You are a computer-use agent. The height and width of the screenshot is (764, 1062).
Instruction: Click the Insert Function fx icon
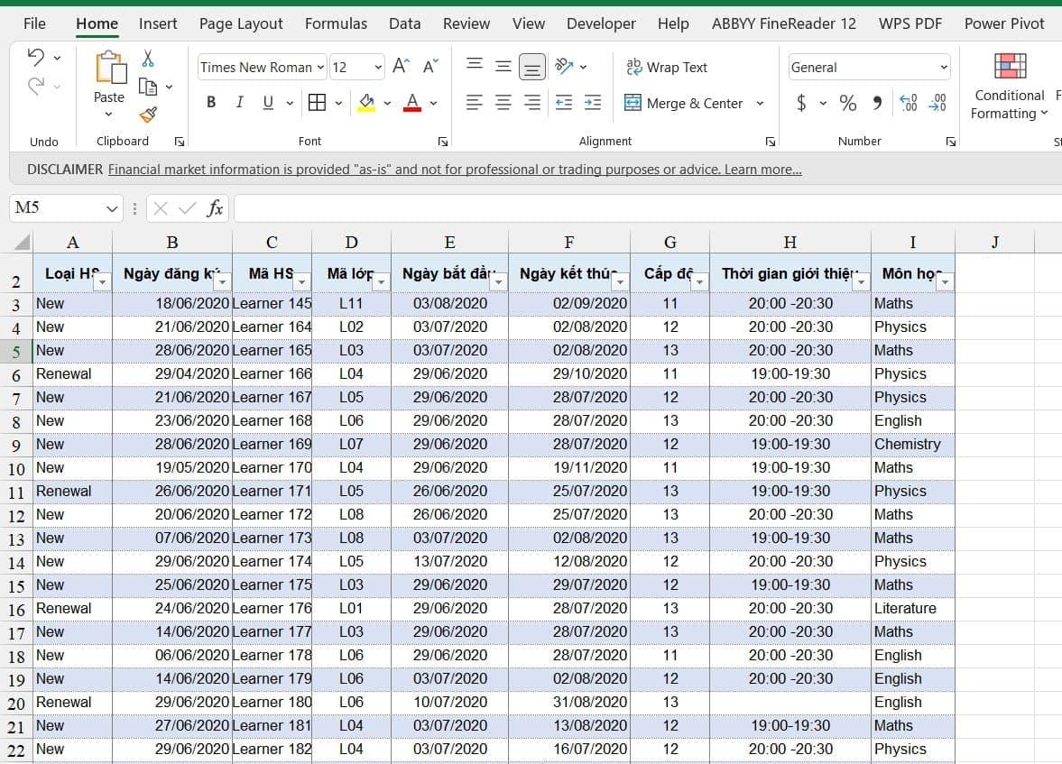coord(215,208)
